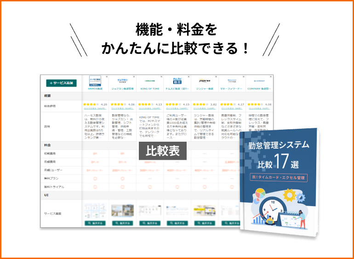Screen dimensions: 354x259
Task: Remove the HRMOS勤怠 column with its x
Action: tap(107, 77)
